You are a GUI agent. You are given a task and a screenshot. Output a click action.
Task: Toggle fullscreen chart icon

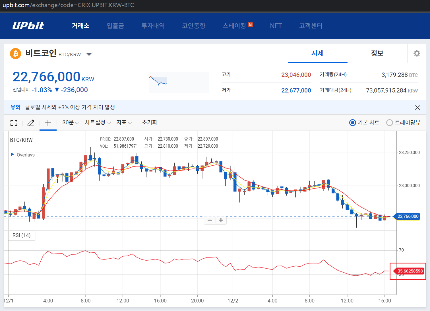point(14,123)
